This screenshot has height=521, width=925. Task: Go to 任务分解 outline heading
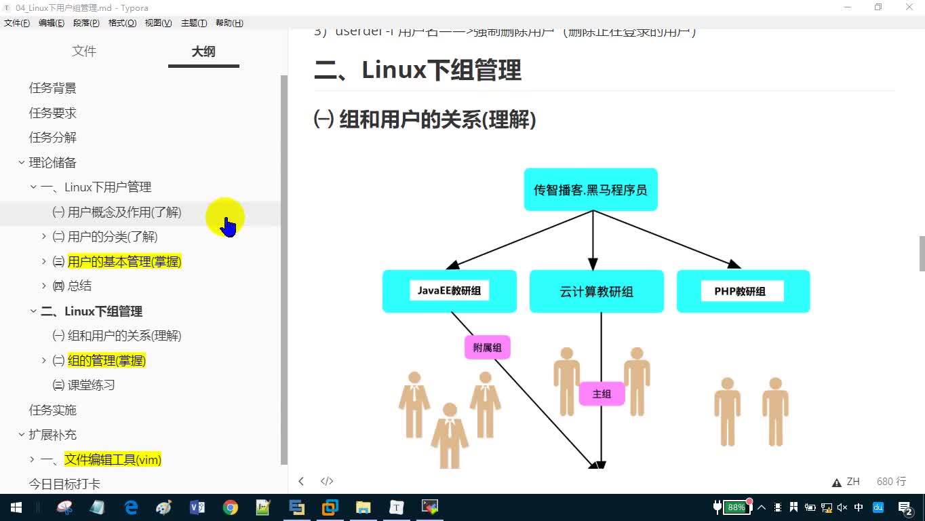pos(52,138)
